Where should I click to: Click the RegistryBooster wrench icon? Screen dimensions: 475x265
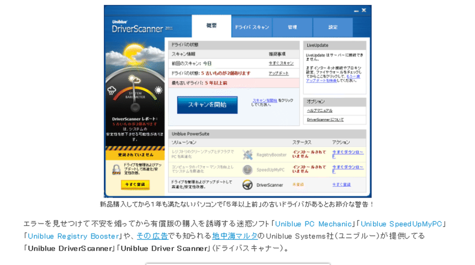pos(247,155)
